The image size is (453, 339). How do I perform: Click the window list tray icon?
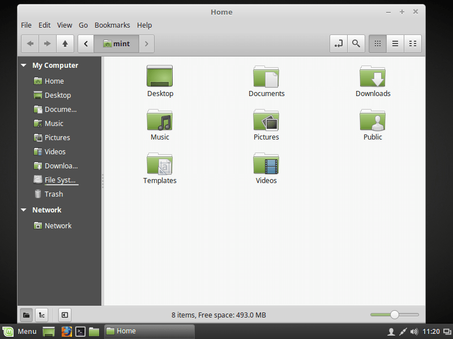coord(447,332)
